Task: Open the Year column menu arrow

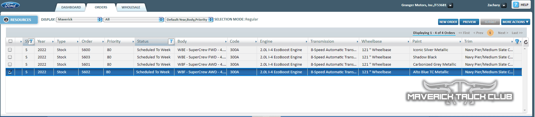Action: click(x=53, y=42)
